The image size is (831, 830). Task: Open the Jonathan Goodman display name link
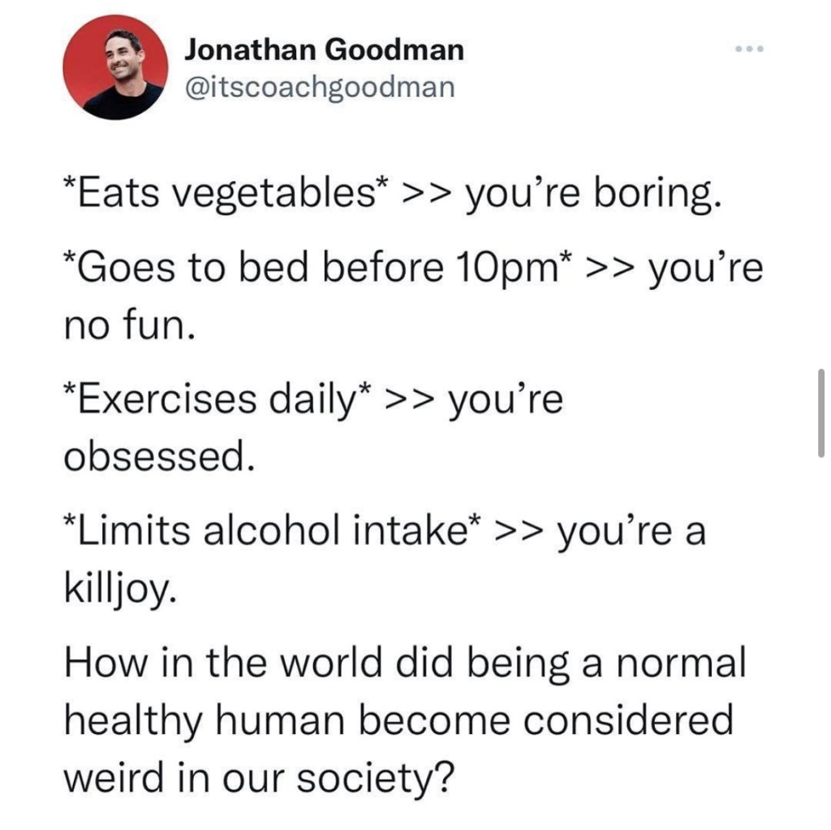[325, 50]
